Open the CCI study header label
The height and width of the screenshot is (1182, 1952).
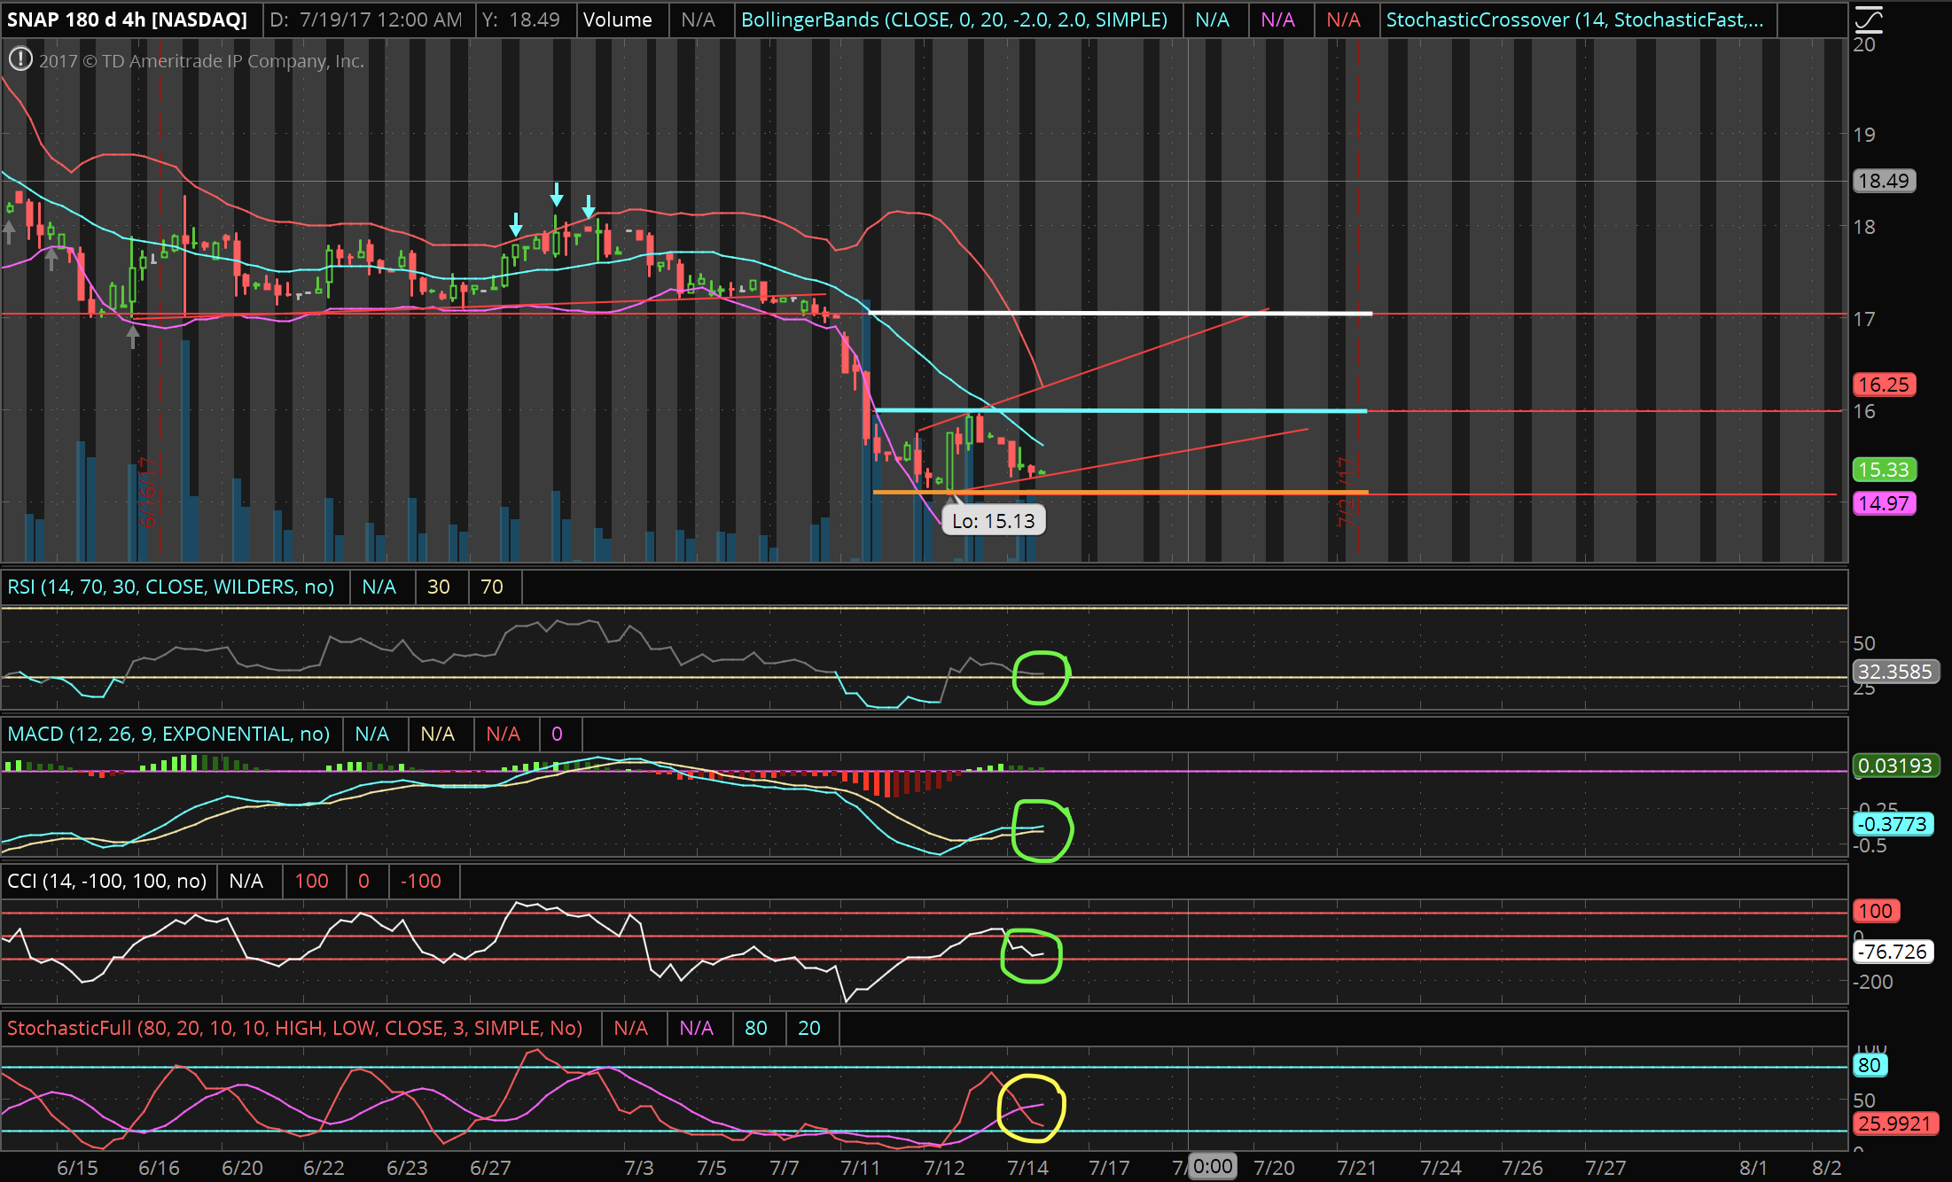[106, 881]
